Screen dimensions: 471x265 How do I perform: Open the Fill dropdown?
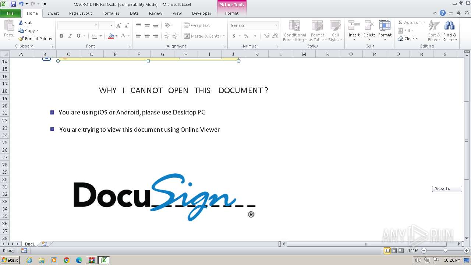(x=406, y=31)
